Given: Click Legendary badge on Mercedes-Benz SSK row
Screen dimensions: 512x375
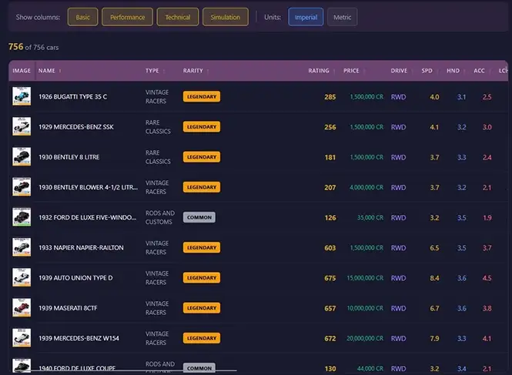Looking at the screenshot, I should click(202, 127).
